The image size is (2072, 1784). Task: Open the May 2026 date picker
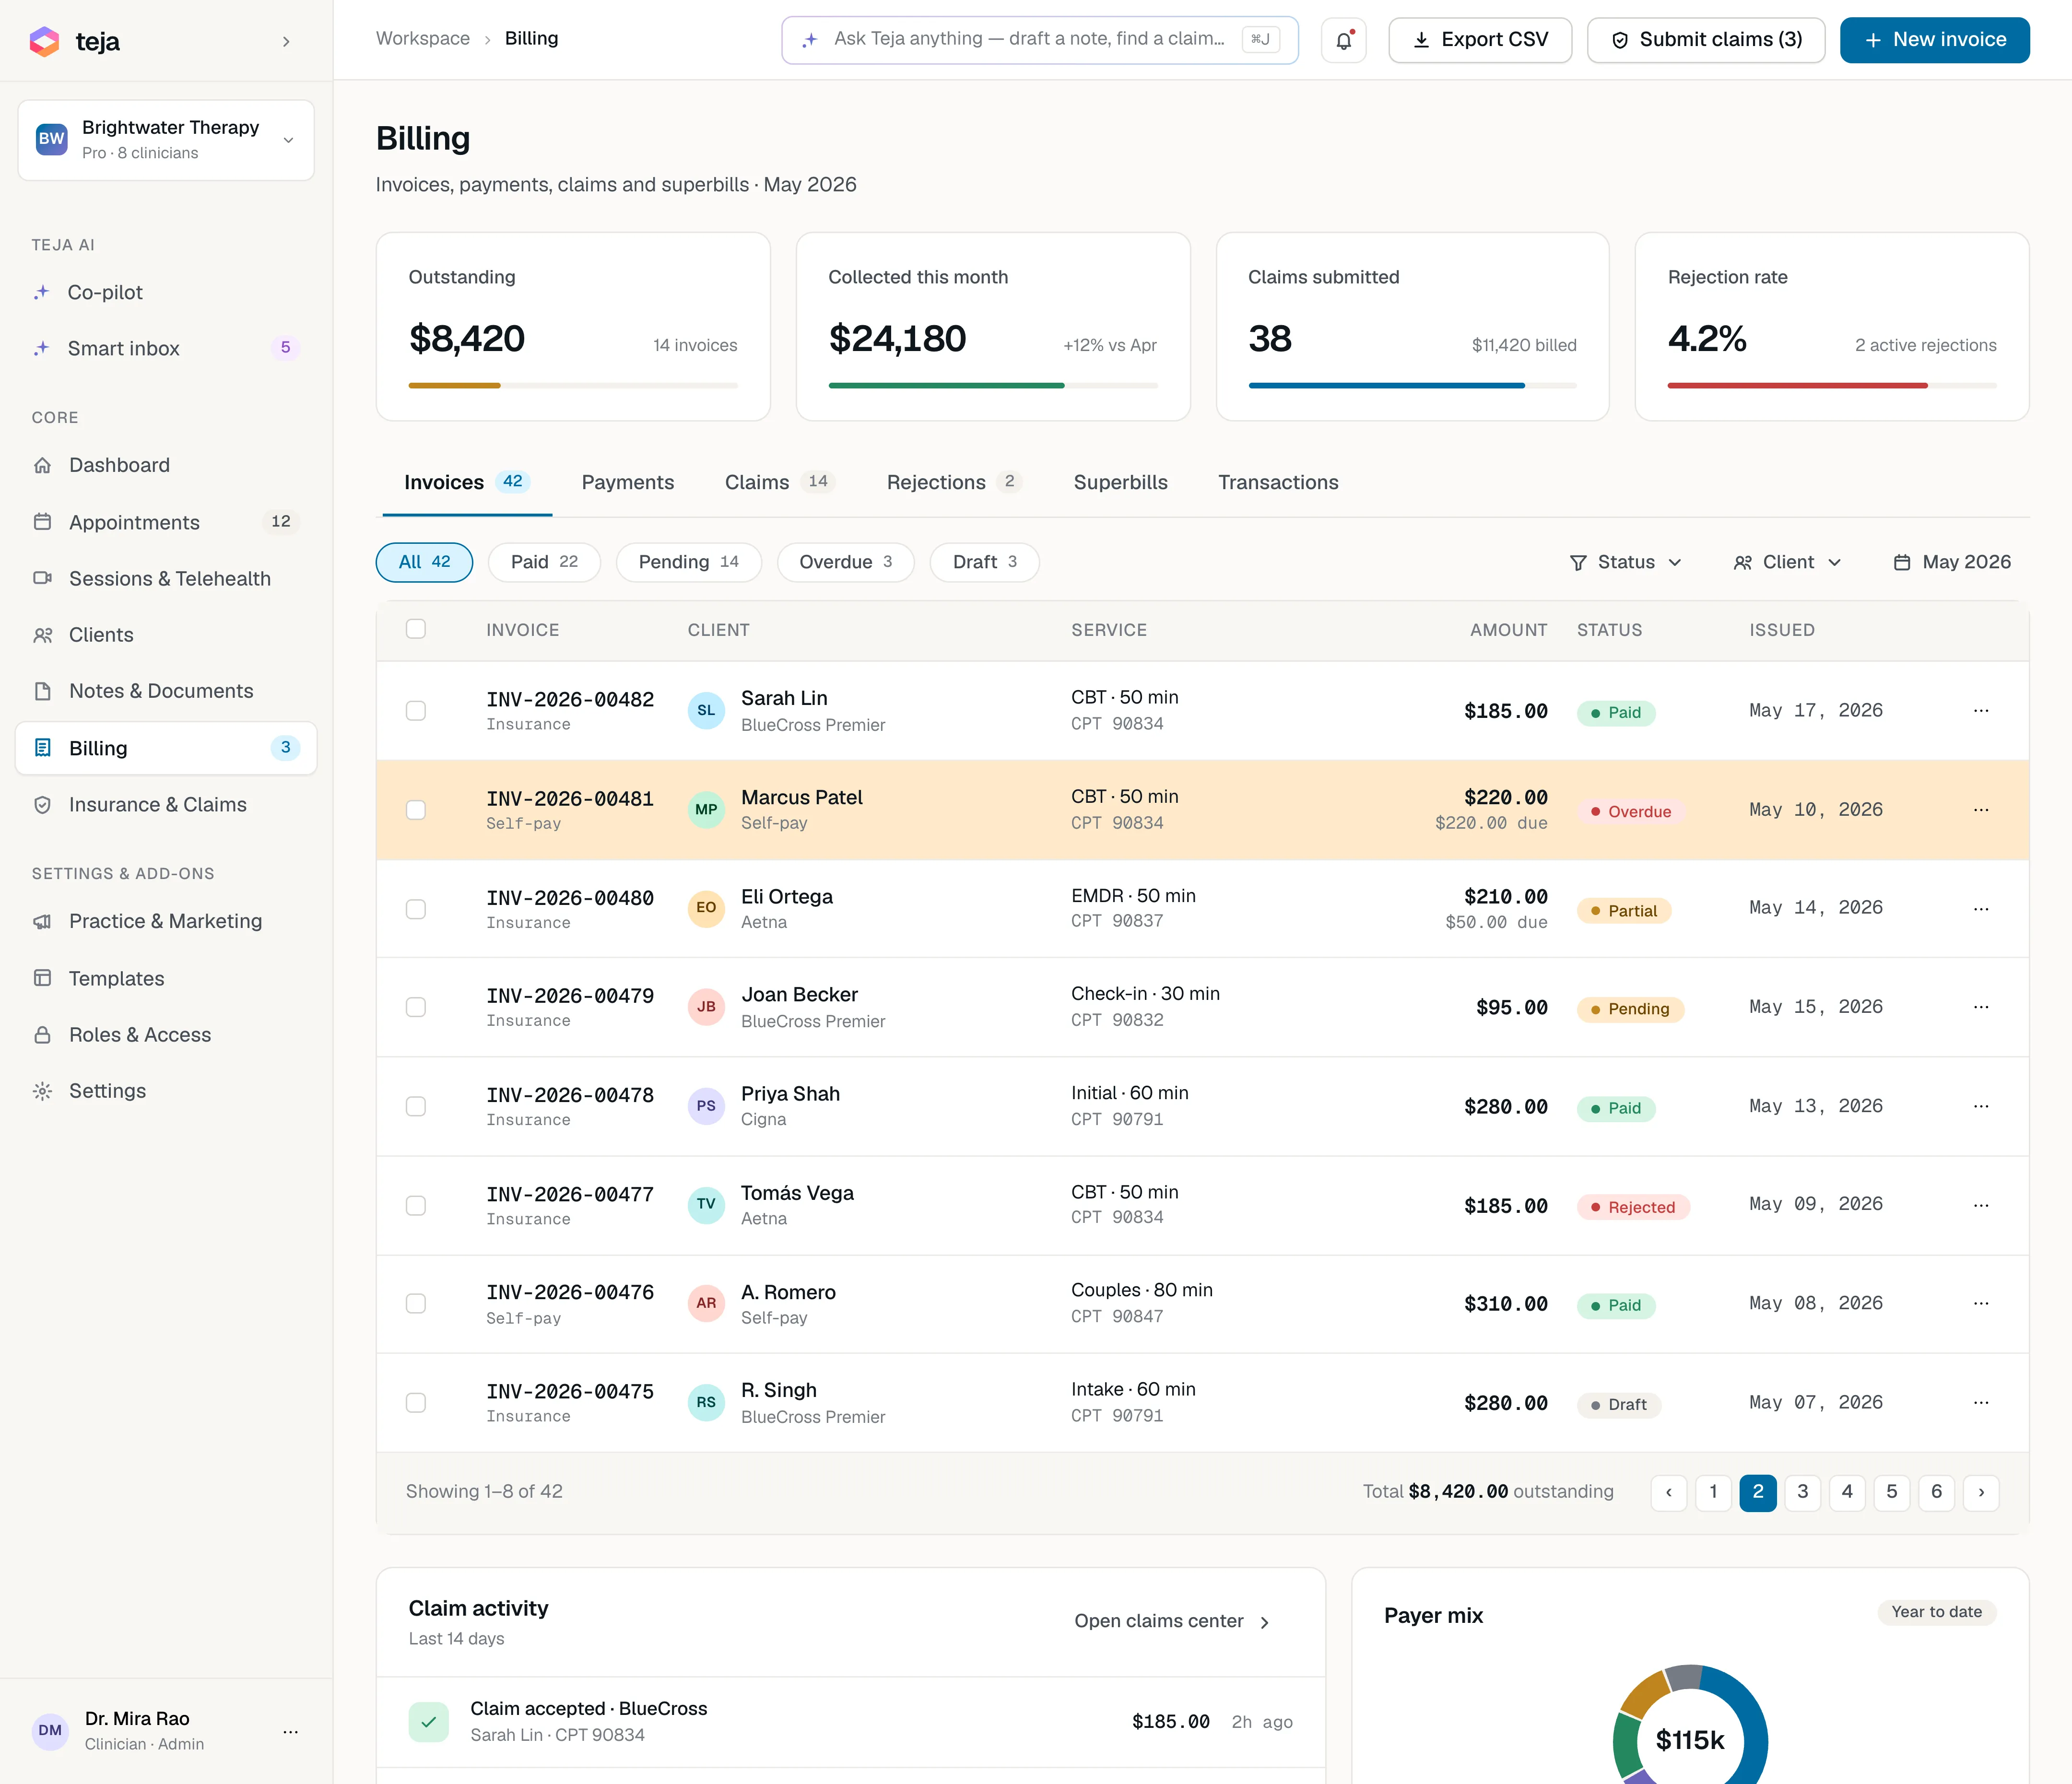pos(1952,562)
